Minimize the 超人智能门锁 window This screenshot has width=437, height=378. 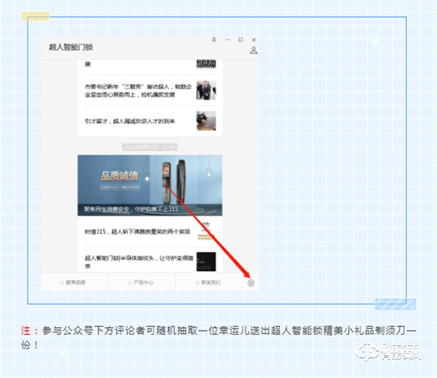click(x=227, y=39)
